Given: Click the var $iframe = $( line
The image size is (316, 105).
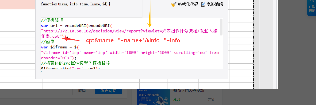Looking at the screenshot, I should click(60, 47).
